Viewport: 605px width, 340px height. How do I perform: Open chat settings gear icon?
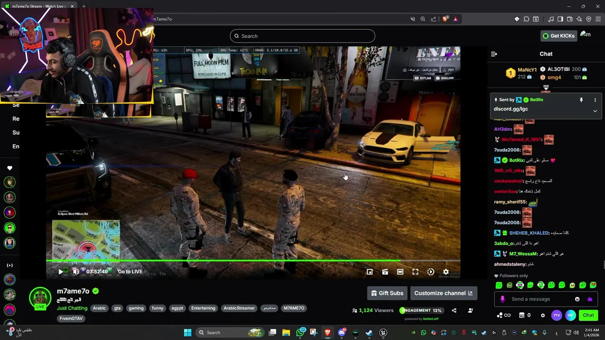coord(543,315)
